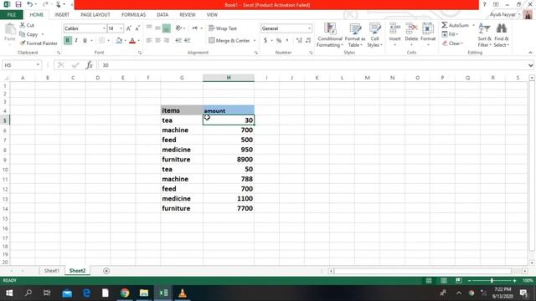Open Format as Table gallery
This screenshot has height=301, width=536.
(355, 35)
